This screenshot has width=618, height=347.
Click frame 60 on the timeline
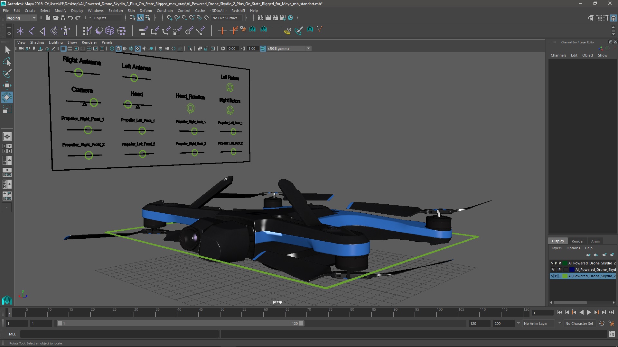point(266,312)
